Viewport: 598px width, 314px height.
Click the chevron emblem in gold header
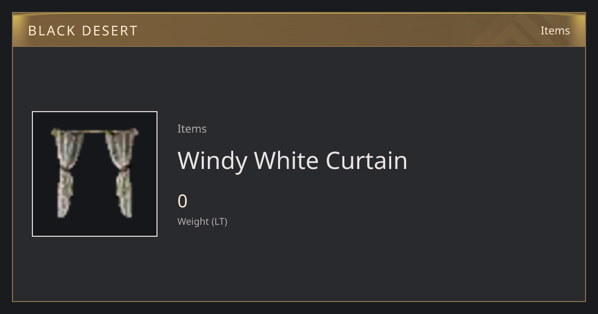coord(518,30)
